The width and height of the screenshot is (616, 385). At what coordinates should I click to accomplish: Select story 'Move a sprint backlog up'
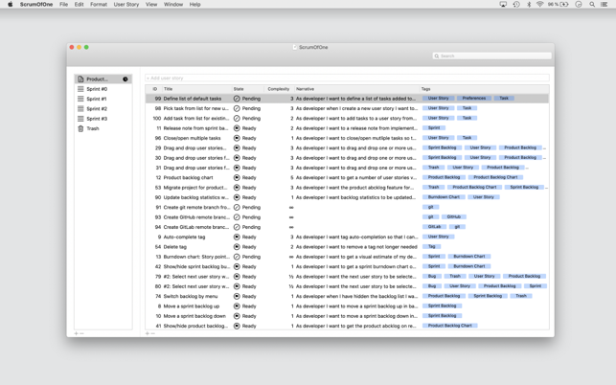tap(347, 306)
